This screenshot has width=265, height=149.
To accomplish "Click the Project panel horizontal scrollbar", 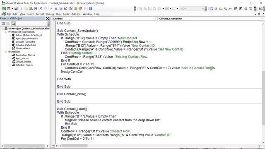I will pos(24,146).
